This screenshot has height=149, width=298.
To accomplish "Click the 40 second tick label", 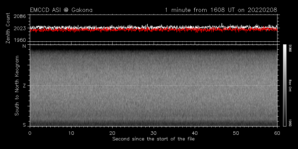I will pos(195,133).
